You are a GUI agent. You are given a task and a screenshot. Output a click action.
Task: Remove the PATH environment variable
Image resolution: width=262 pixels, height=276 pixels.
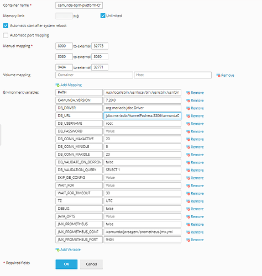[195, 93]
